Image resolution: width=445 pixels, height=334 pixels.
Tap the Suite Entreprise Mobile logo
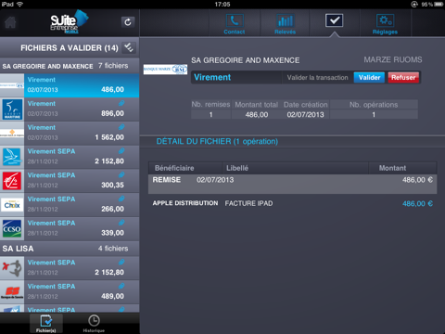click(x=69, y=22)
